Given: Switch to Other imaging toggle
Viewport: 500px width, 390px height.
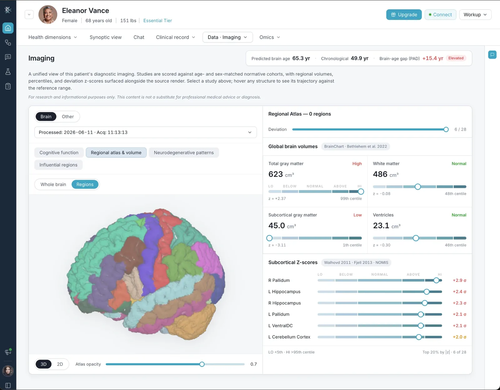Looking at the screenshot, I should (x=68, y=117).
